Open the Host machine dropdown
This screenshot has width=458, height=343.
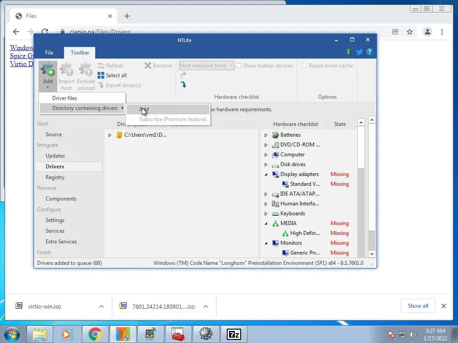coord(206,66)
